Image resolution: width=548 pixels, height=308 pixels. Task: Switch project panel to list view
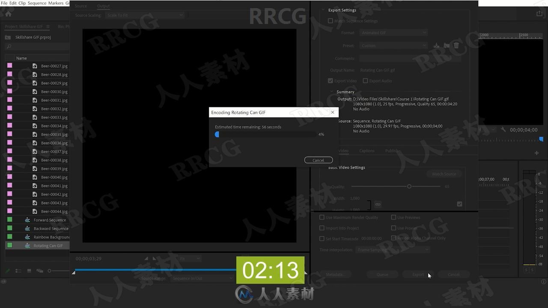[18, 271]
